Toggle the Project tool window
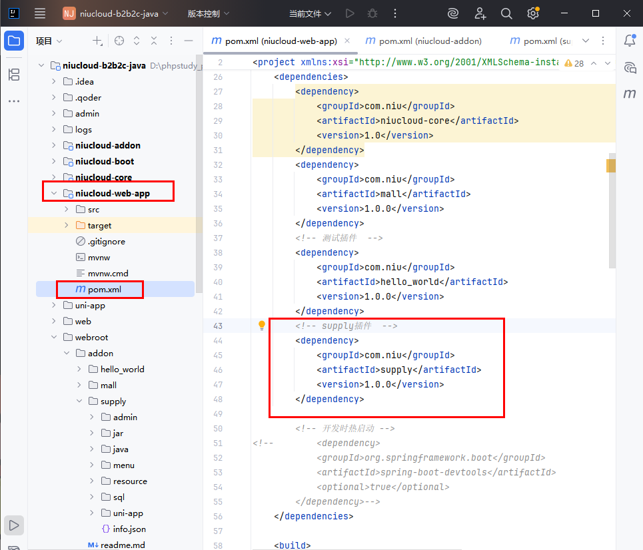The width and height of the screenshot is (643, 550). 14,41
